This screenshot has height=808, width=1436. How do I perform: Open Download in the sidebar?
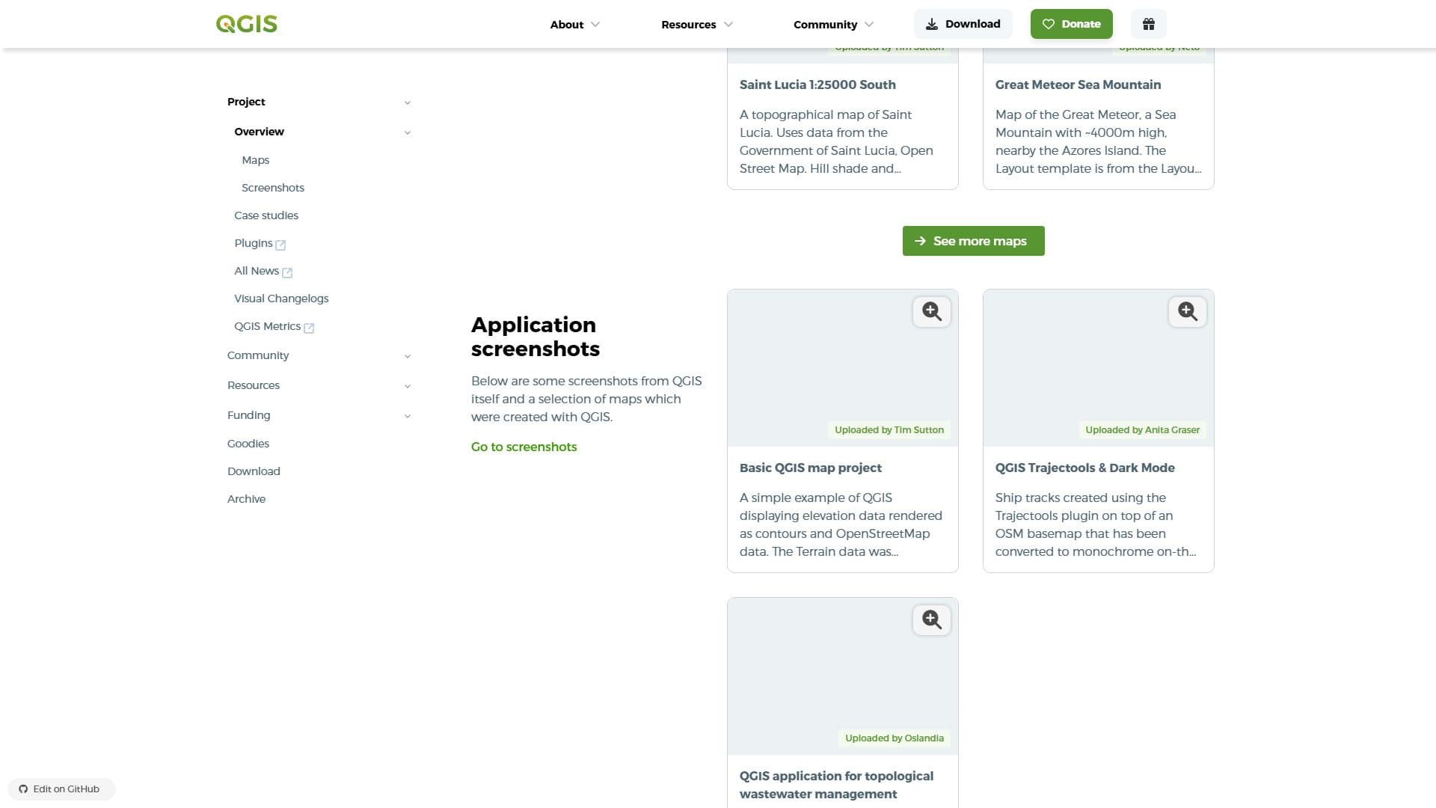click(x=254, y=471)
